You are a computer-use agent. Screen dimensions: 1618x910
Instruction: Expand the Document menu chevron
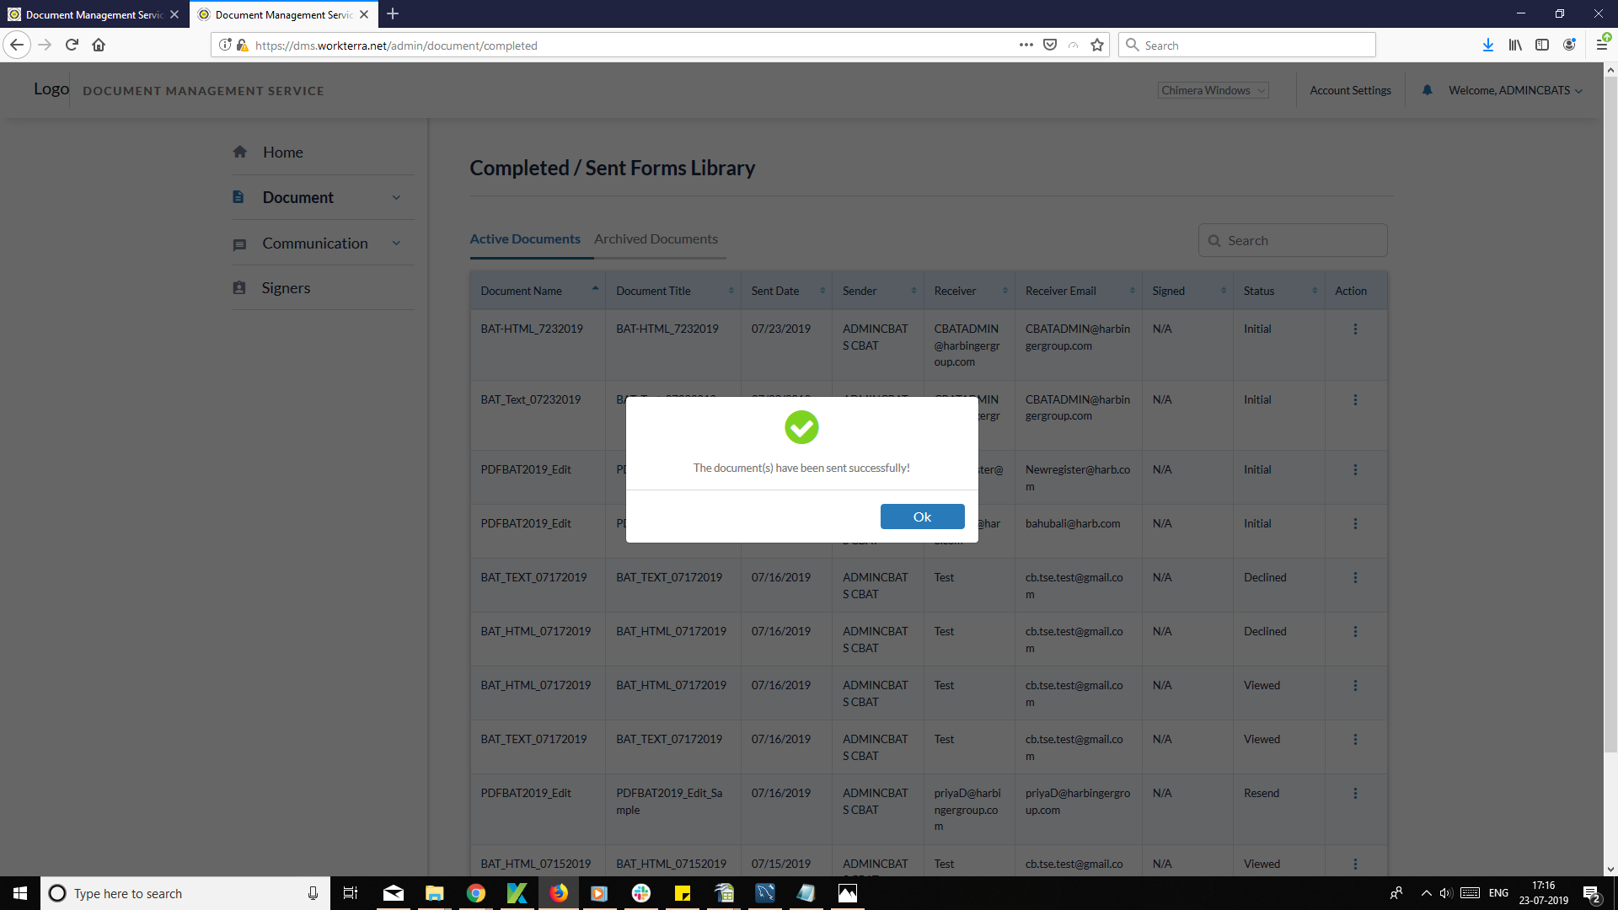[x=396, y=196]
